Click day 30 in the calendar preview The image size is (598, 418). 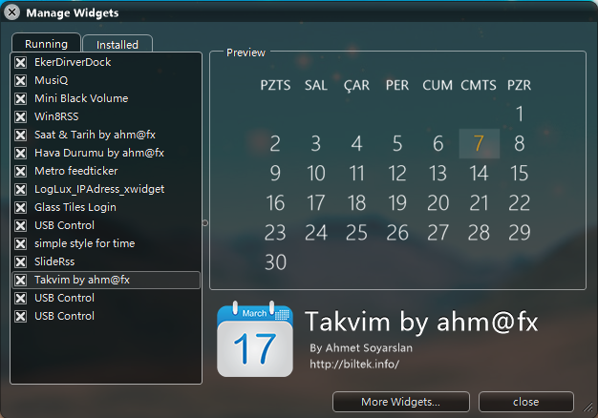coord(275,262)
